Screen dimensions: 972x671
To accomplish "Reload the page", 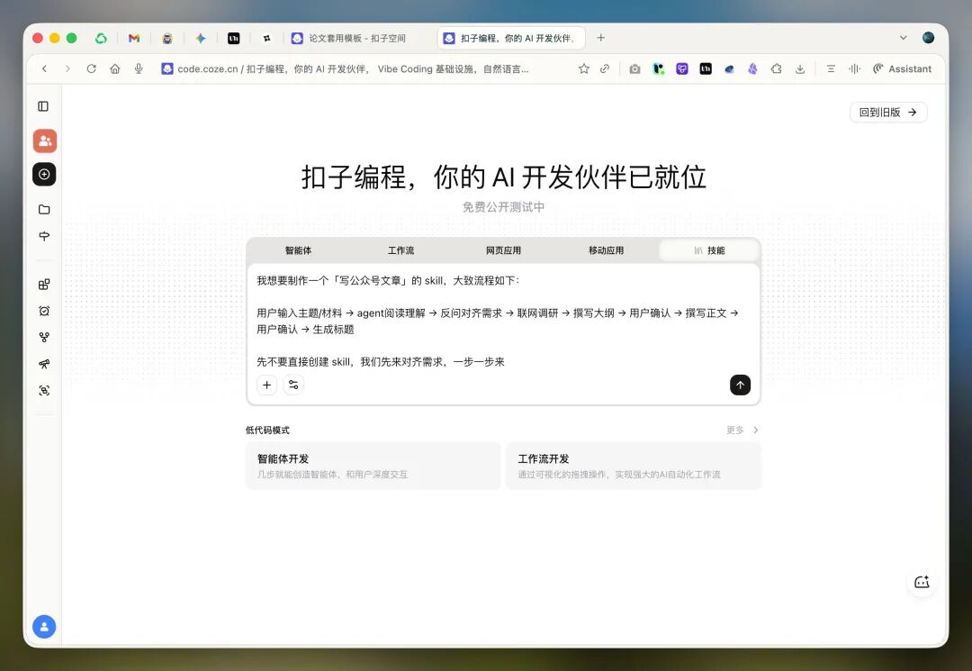I will pyautogui.click(x=92, y=68).
